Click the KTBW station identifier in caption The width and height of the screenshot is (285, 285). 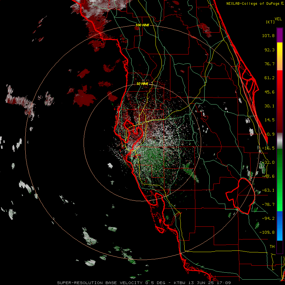[x=180, y=283]
